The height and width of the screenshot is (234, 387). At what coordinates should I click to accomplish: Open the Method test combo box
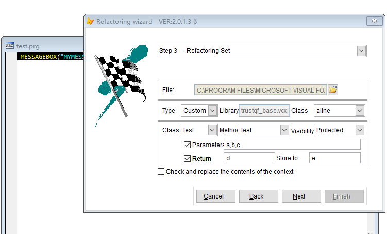[x=284, y=130]
